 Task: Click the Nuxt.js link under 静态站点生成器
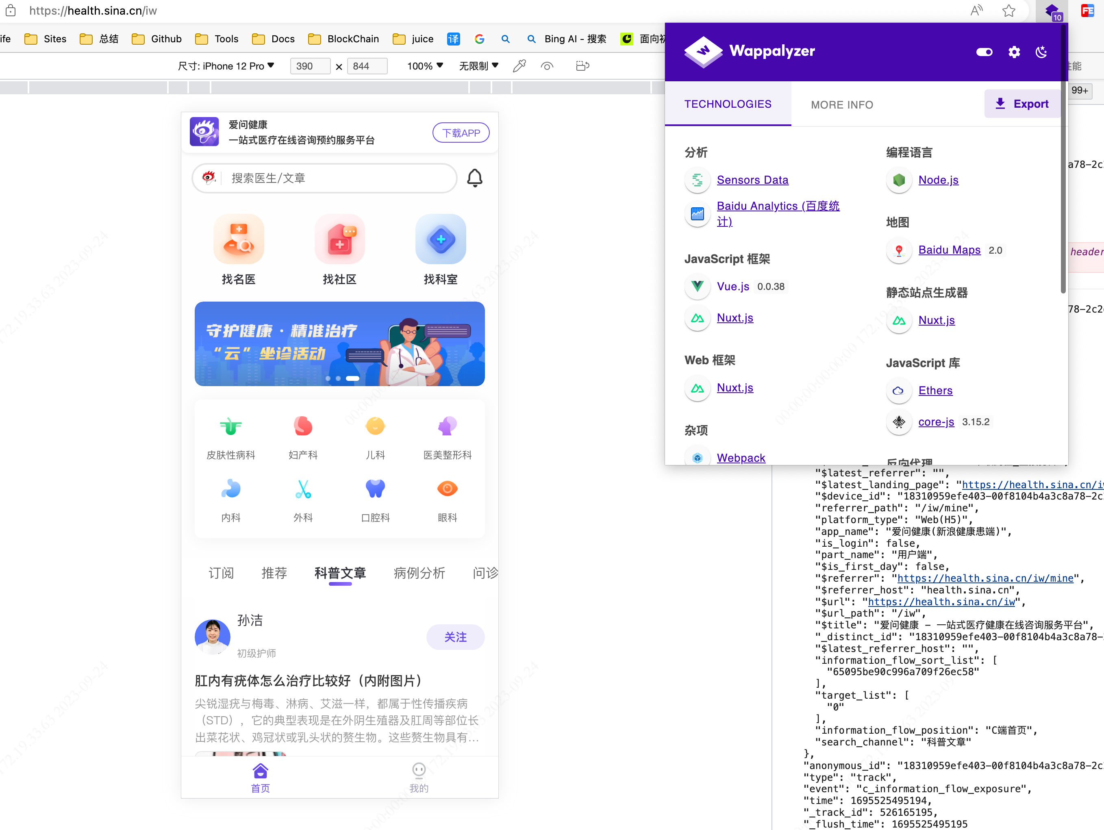point(936,320)
